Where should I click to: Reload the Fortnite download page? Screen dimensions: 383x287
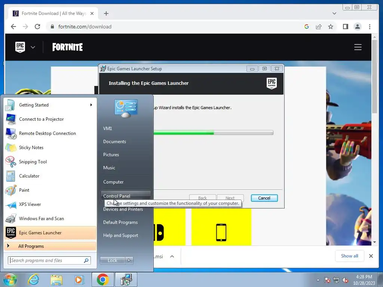(37, 27)
